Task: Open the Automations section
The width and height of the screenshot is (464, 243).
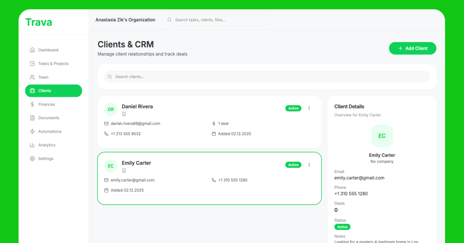Action: 53,132
